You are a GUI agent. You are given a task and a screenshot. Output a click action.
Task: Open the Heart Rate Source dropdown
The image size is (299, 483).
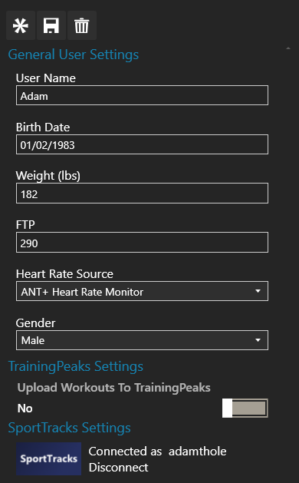142,291
